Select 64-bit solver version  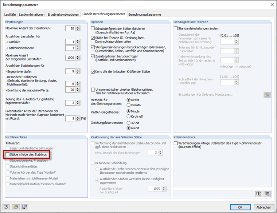tap(129, 128)
